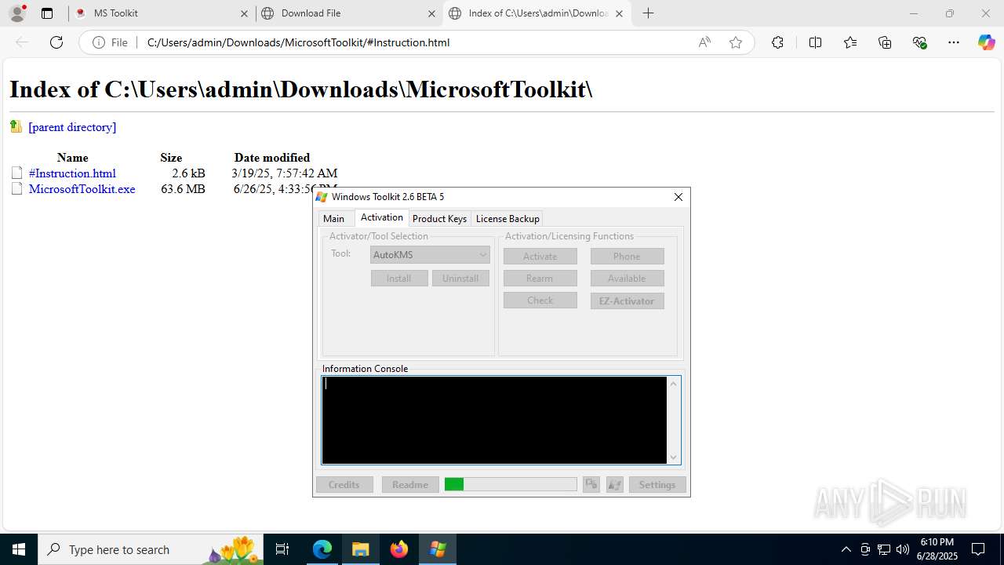This screenshot has height=565, width=1004.
Task: Open the MicrosoftToolkit.exe file link
Action: click(x=82, y=189)
